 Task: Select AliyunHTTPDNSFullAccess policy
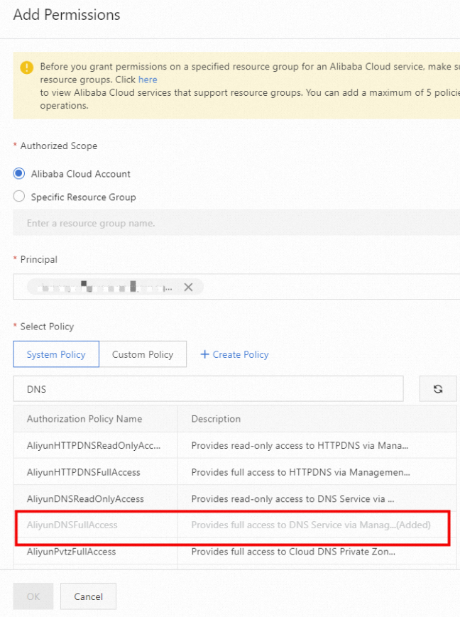[x=235, y=471]
